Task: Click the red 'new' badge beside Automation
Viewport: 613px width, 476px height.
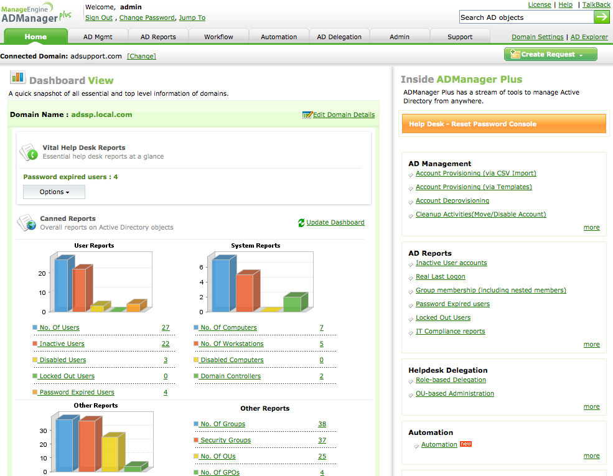Action: 466,444
